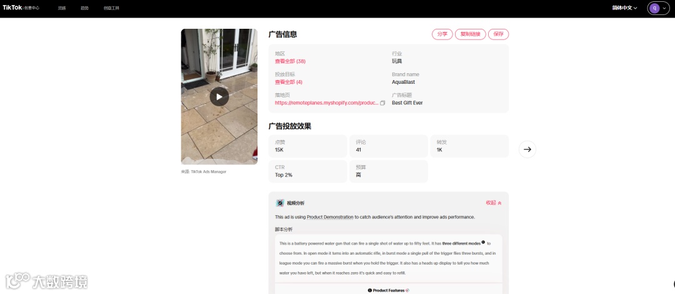
Task: Collapse the video analysis with 收起
Action: click(494, 203)
